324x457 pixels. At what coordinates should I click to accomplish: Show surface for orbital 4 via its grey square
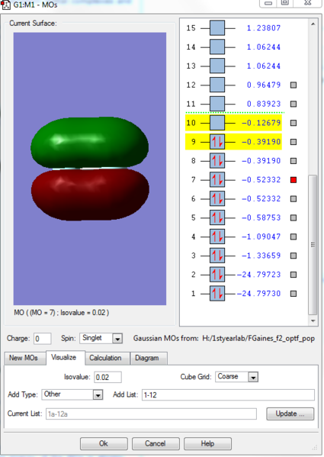tap(294, 237)
